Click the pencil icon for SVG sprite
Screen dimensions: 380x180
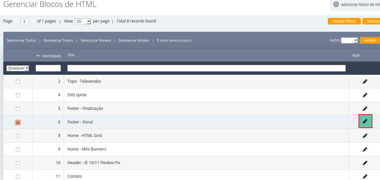[365, 95]
